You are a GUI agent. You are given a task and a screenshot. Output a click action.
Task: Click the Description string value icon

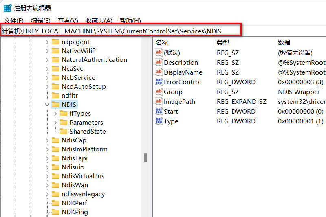(159, 62)
